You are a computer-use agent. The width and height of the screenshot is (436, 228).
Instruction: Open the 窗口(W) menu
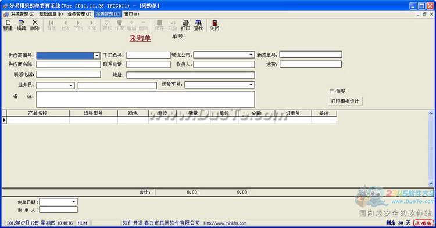click(131, 14)
